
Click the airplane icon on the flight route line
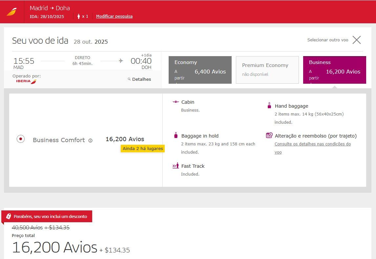click(x=121, y=61)
